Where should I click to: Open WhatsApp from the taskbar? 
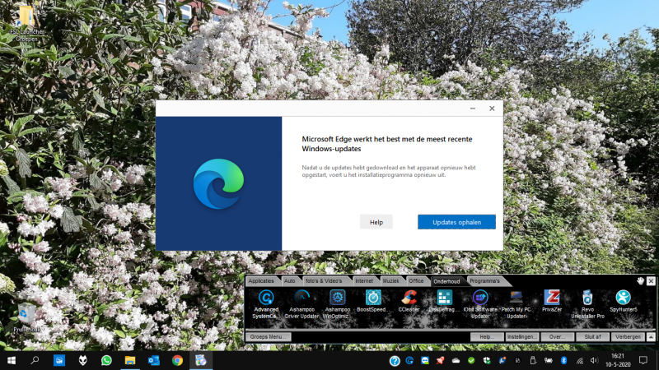pyautogui.click(x=106, y=360)
